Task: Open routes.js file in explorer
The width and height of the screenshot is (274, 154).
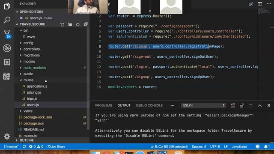Action: click(x=30, y=136)
